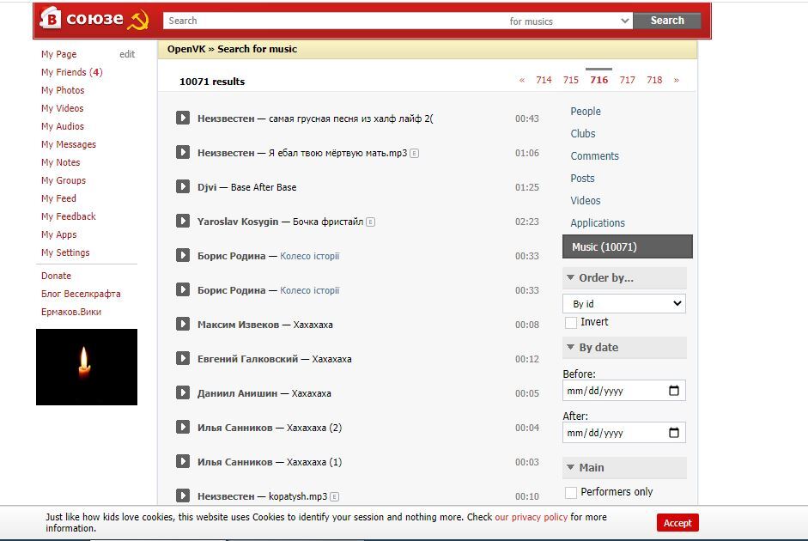This screenshot has height=541, width=808.
Task: Go to results page 717
Action: tap(627, 80)
